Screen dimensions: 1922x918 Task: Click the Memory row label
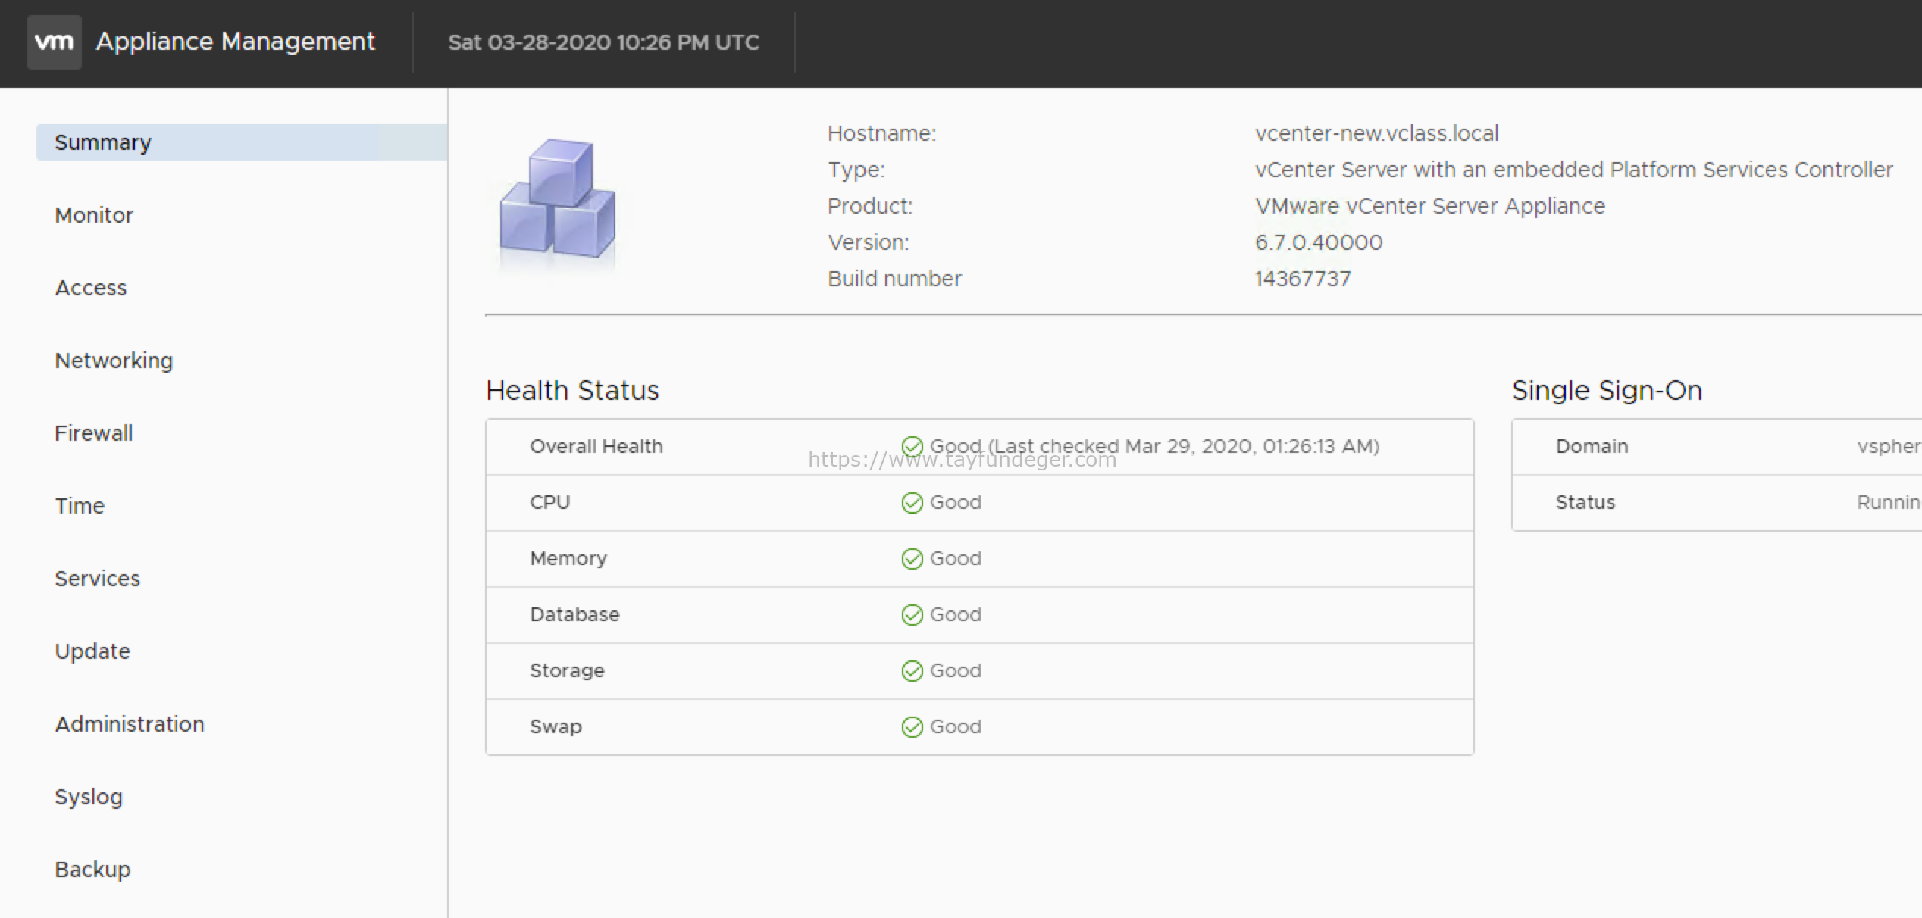coord(568,559)
